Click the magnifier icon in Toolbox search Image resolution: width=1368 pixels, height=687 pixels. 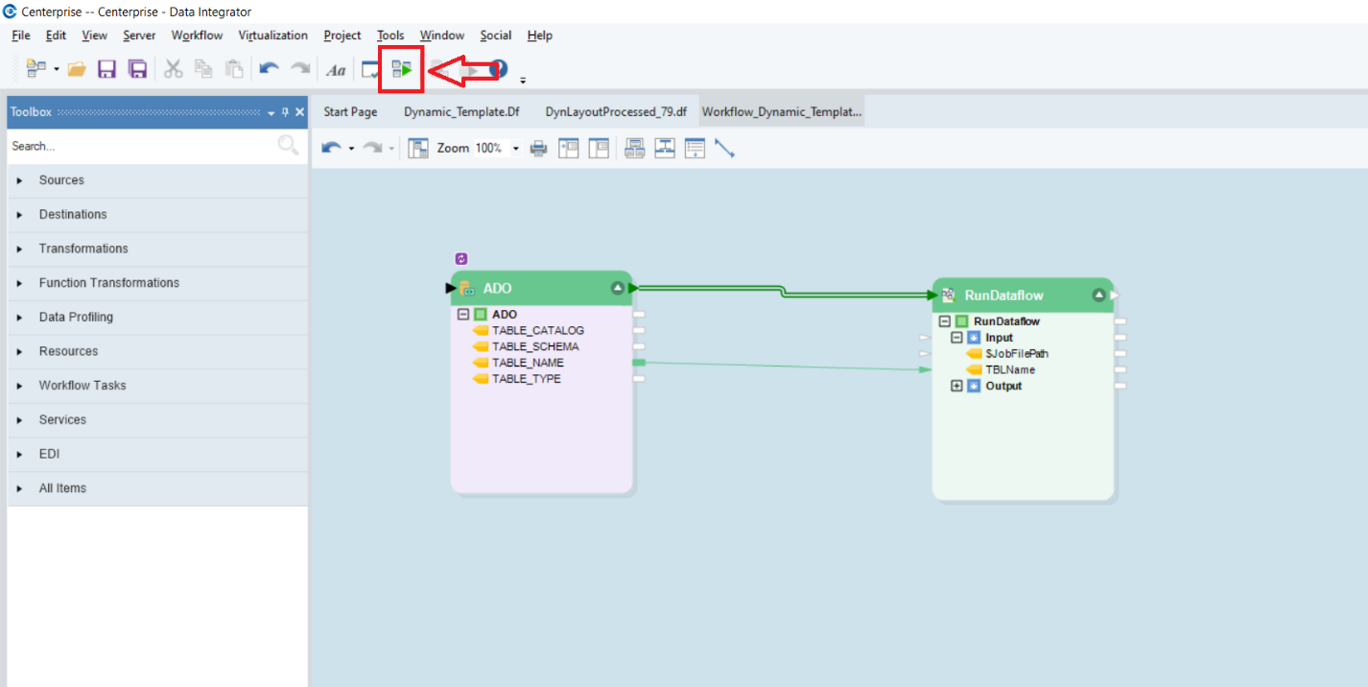[x=287, y=146]
